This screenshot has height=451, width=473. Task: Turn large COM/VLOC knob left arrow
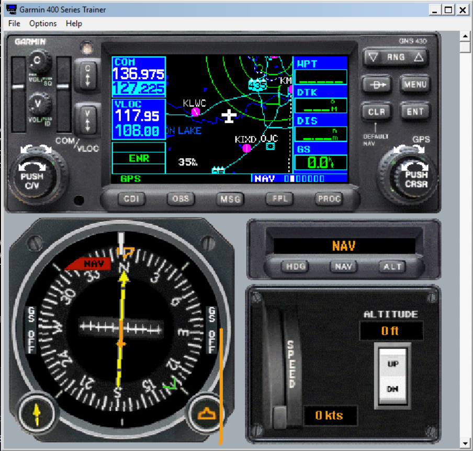click(x=26, y=149)
